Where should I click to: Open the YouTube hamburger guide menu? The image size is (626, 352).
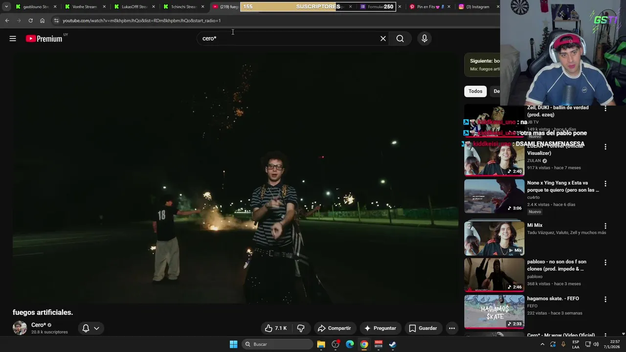click(x=13, y=39)
